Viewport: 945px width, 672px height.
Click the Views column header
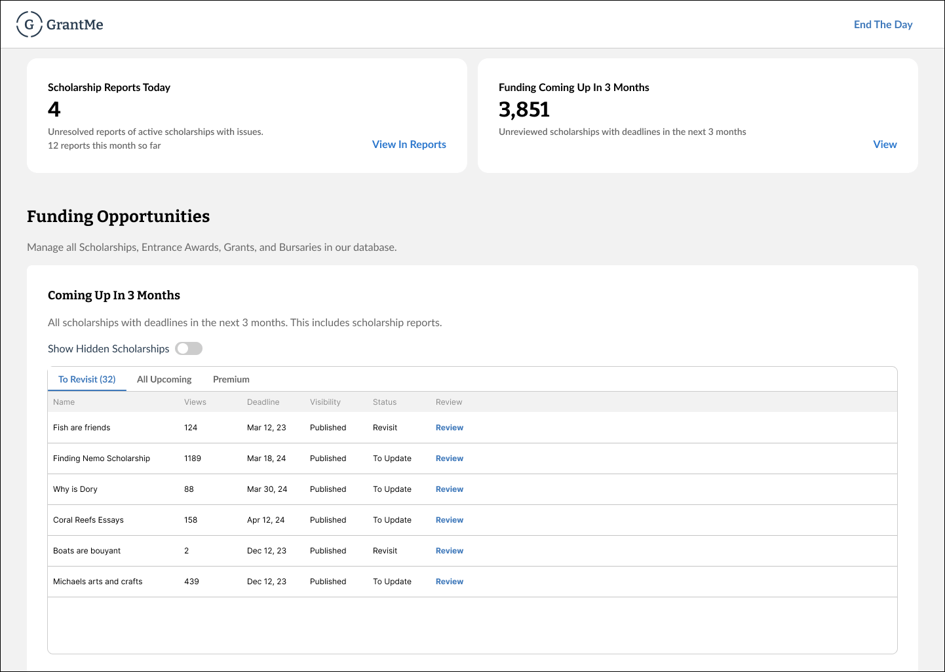coord(195,402)
